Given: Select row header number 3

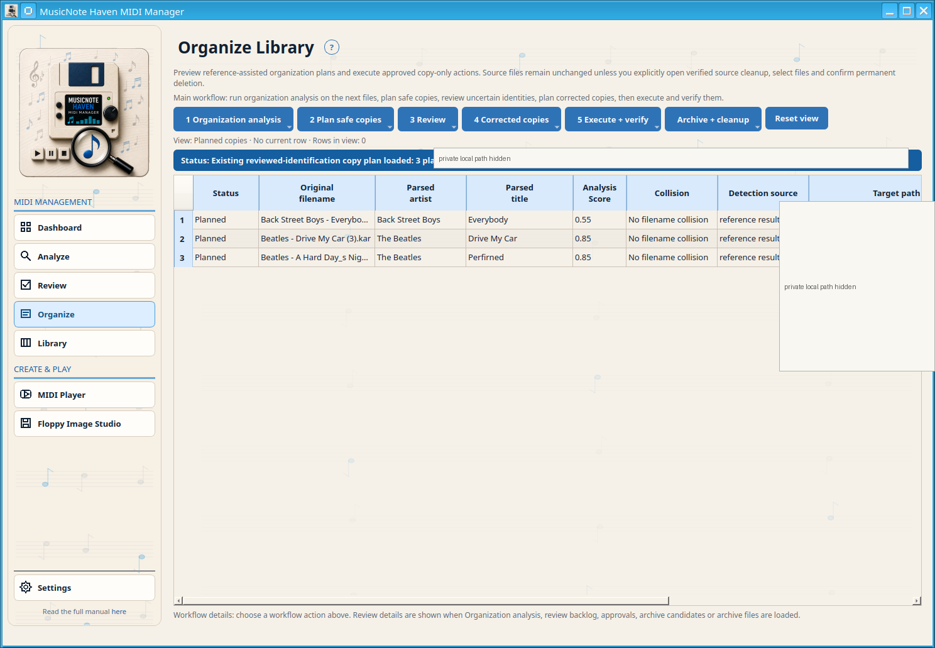Looking at the screenshot, I should pos(183,258).
